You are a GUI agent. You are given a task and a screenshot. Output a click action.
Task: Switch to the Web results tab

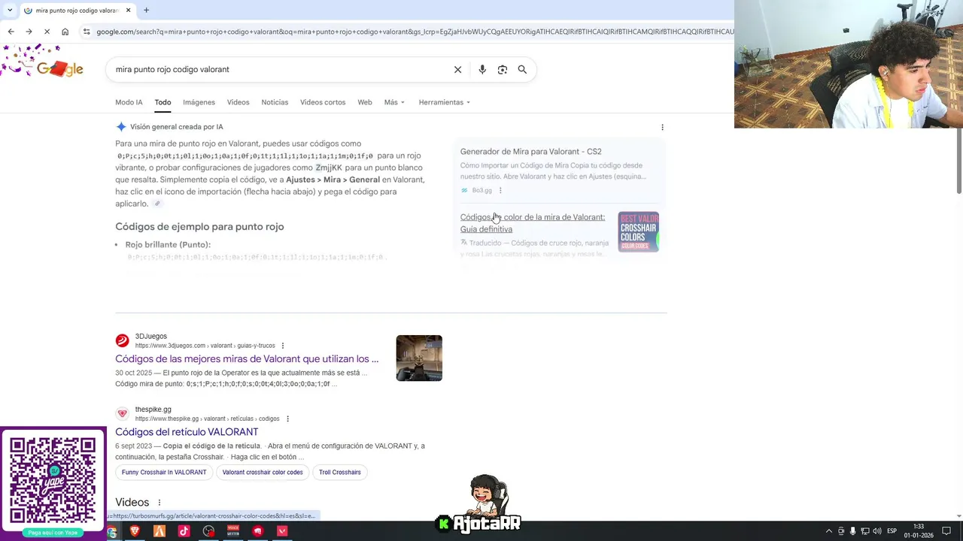pyautogui.click(x=365, y=102)
